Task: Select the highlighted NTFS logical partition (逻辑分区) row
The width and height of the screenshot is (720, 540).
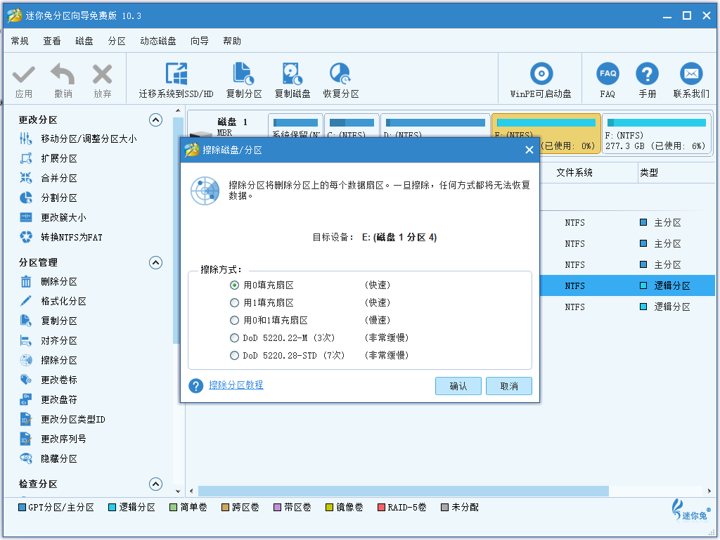Action: click(x=627, y=285)
